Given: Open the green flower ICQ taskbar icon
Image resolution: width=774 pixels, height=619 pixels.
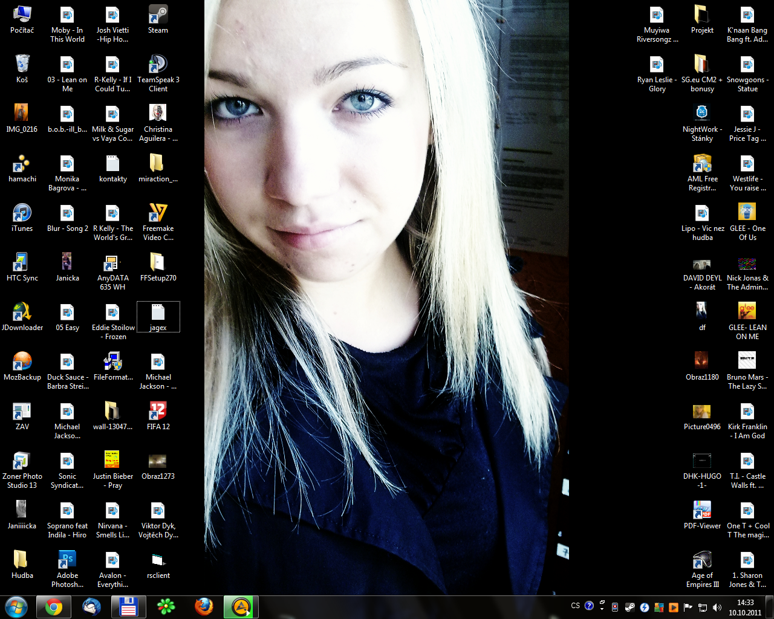Looking at the screenshot, I should 166,607.
